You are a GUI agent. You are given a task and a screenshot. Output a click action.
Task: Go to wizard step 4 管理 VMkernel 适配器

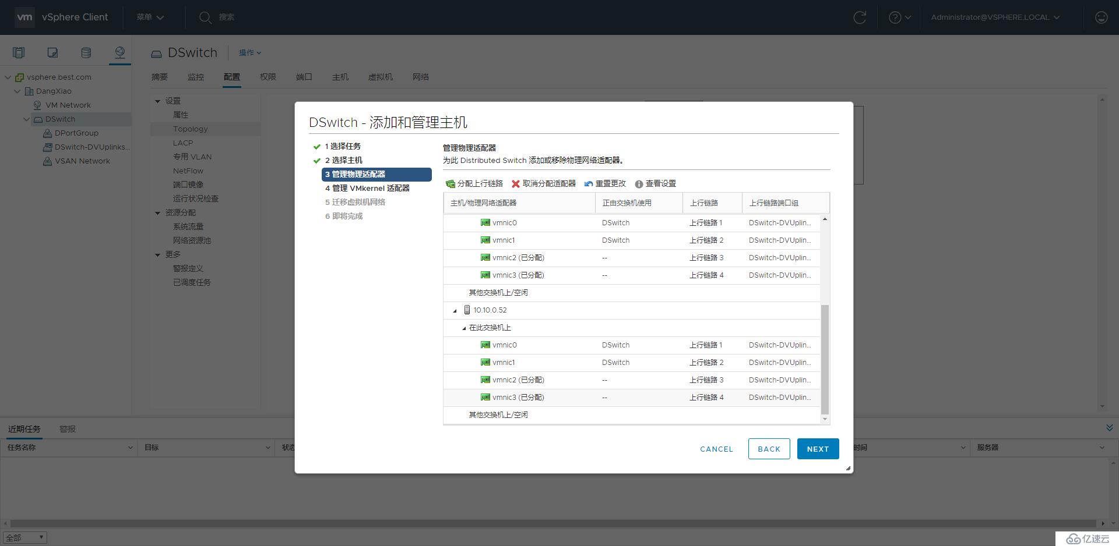(x=367, y=188)
